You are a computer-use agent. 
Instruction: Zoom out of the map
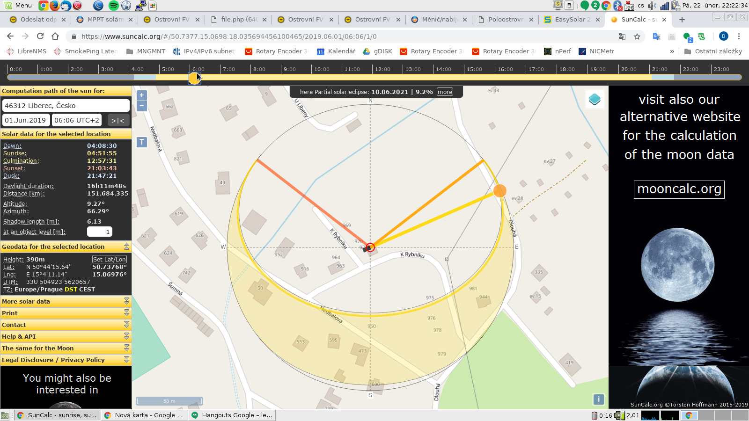(x=142, y=106)
